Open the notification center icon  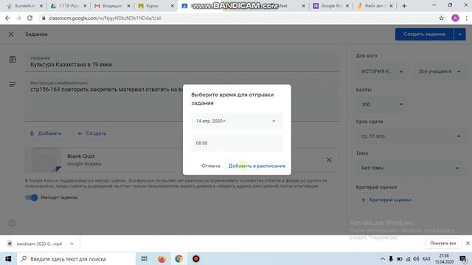[463, 258]
